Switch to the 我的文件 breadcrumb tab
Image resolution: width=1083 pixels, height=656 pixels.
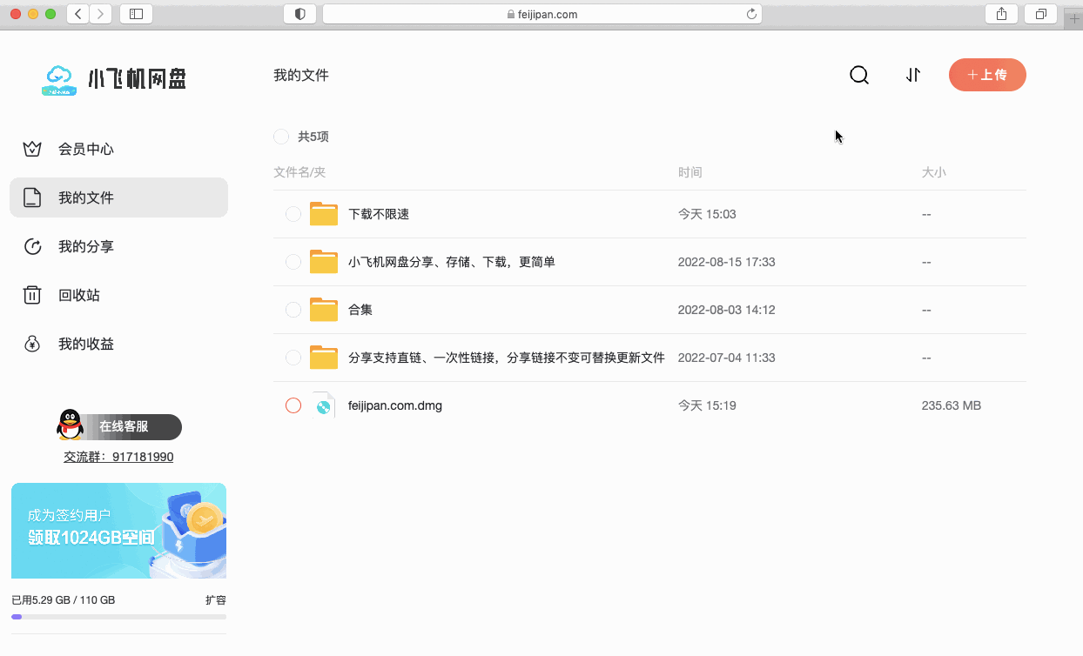coord(301,75)
